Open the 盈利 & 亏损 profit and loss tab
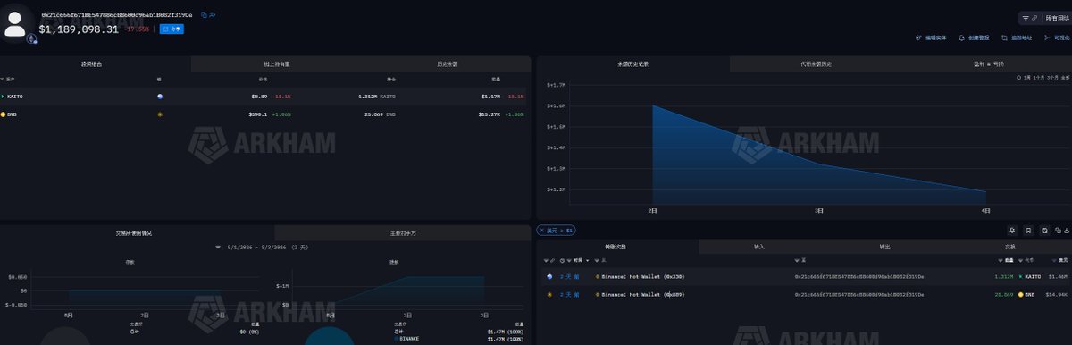Viewport: 1072px width, 345px height. point(988,64)
